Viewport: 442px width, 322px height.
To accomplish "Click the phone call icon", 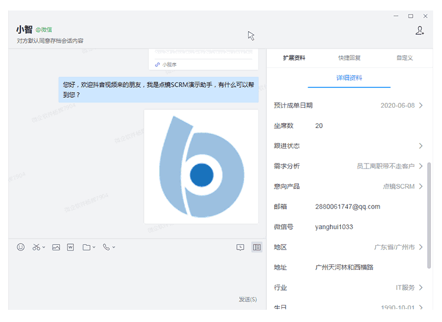I will 106,247.
